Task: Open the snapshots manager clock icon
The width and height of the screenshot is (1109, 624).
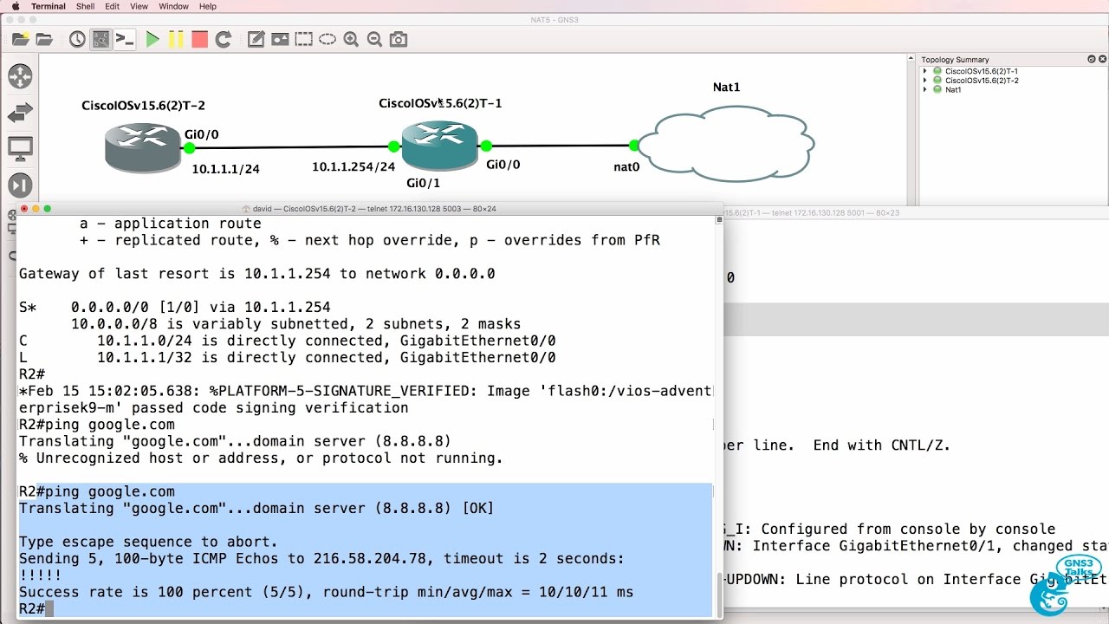Action: pos(77,39)
